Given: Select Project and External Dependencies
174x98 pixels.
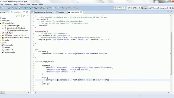Looking at the screenshot, I should pos(17,38).
